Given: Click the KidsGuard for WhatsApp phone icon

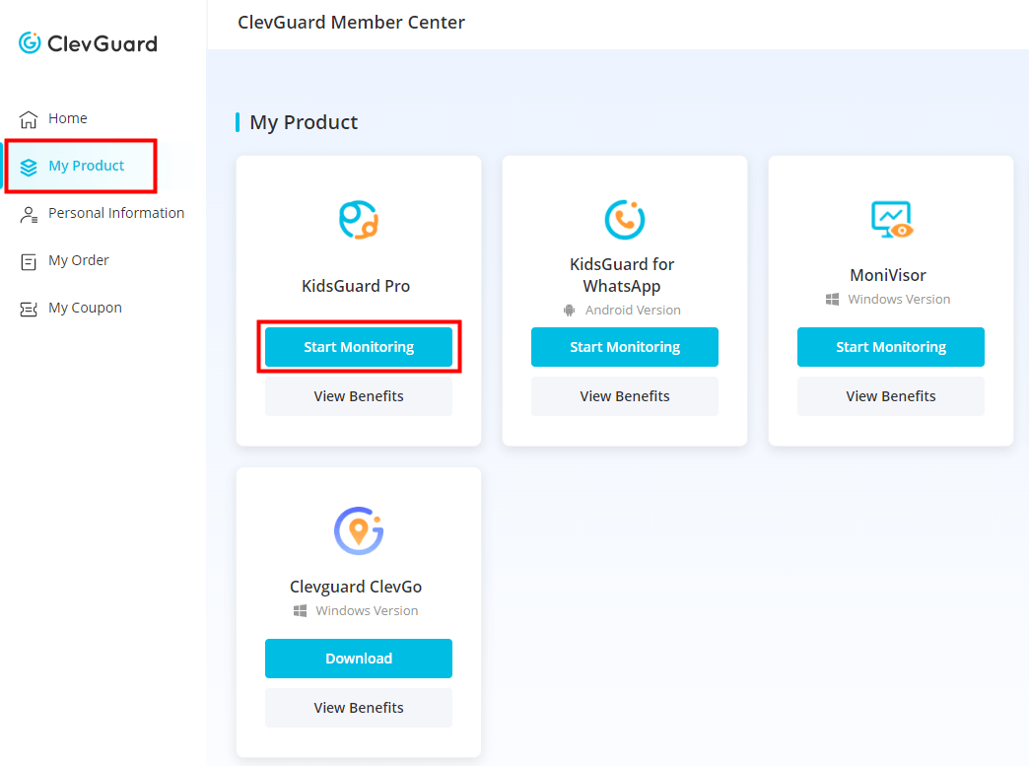Looking at the screenshot, I should [x=625, y=219].
